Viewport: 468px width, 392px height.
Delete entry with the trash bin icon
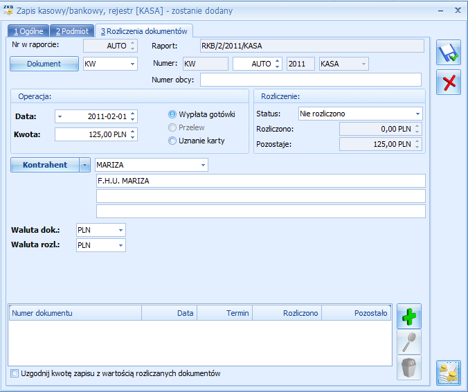[409, 368]
